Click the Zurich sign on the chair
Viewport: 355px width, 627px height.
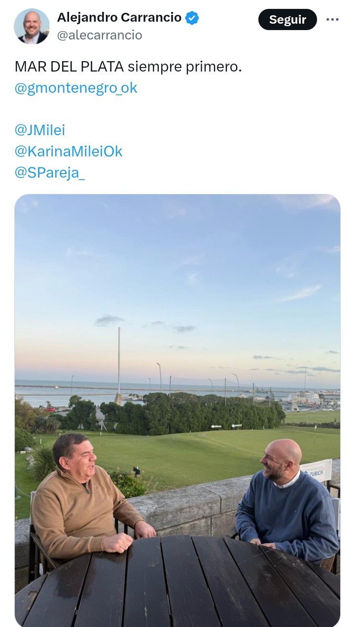click(316, 473)
